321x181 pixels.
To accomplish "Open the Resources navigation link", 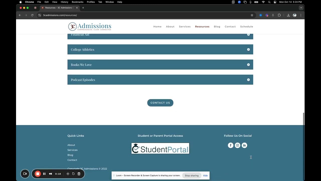I will [202, 27].
